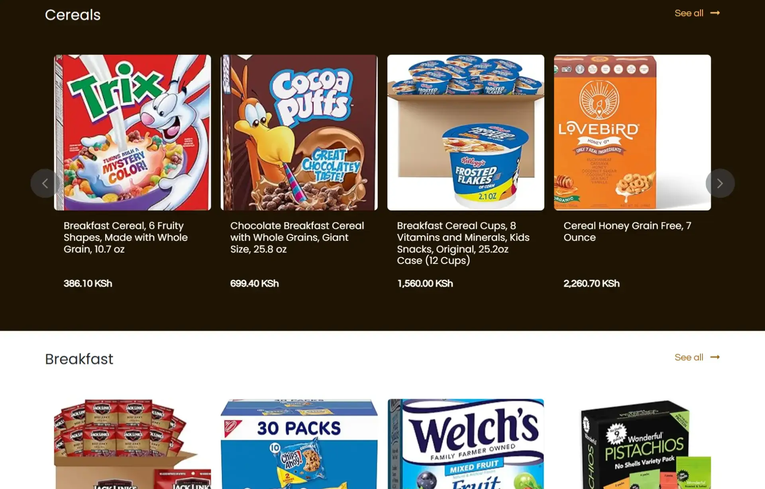The image size is (765, 489).
Task: Open the Trix cereal box image
Action: (x=133, y=132)
